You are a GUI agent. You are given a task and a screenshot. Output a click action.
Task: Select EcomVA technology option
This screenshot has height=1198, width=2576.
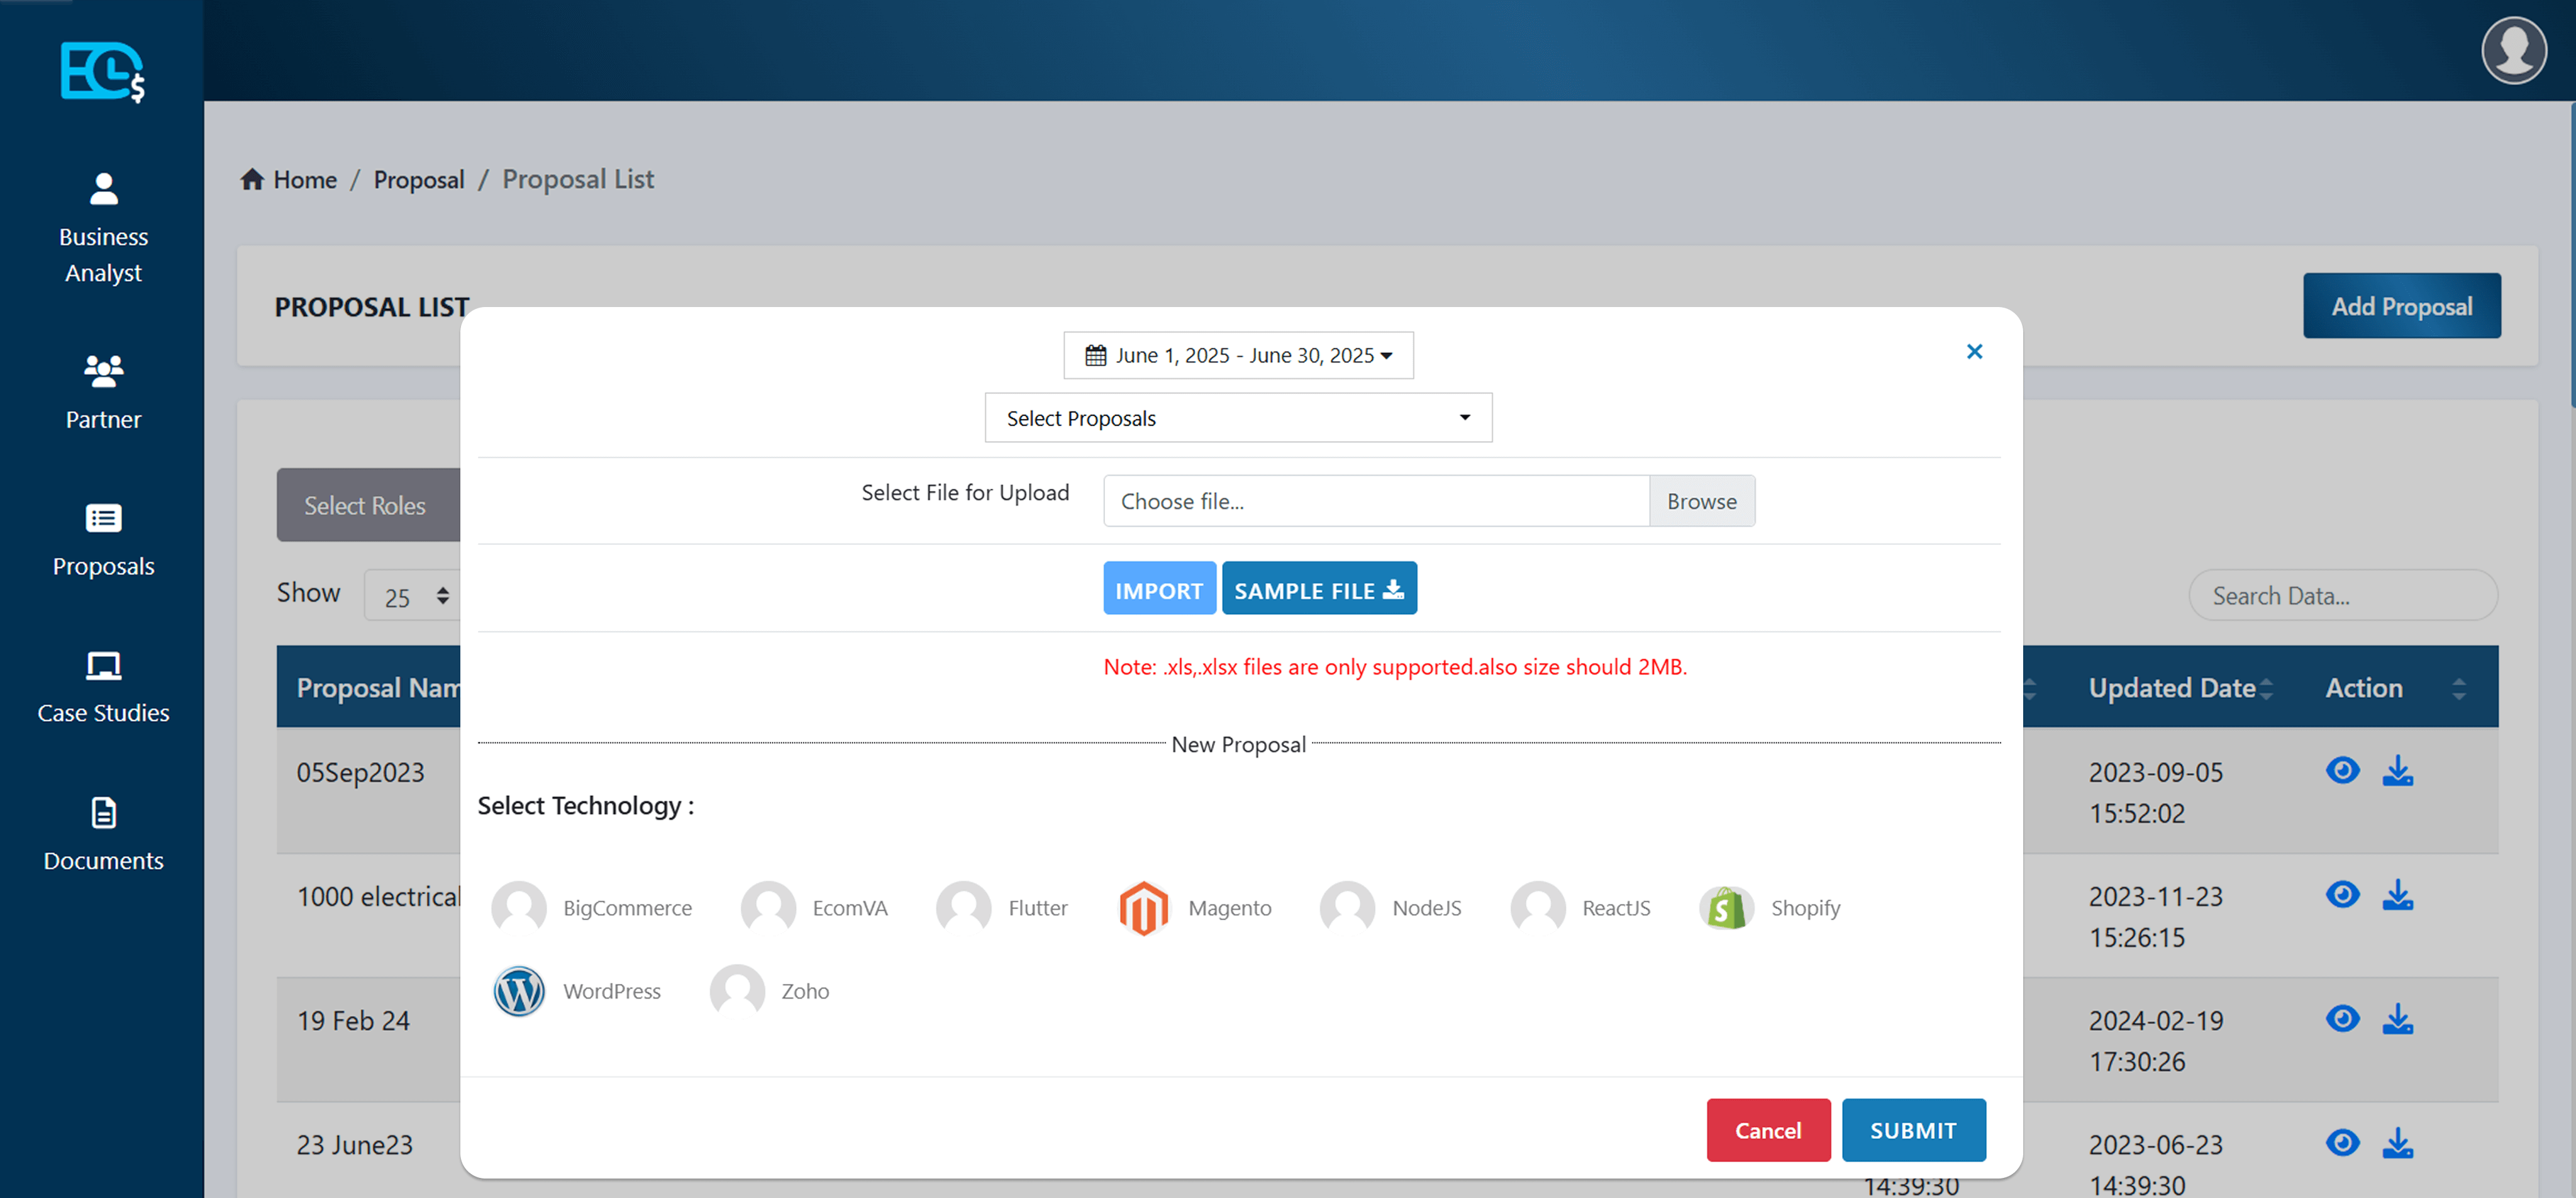[x=815, y=908]
